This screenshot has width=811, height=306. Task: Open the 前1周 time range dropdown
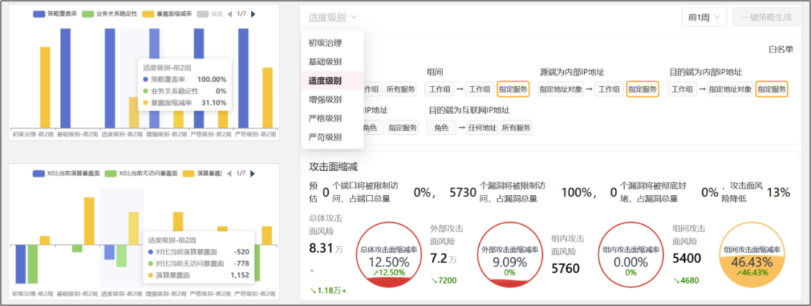click(x=704, y=17)
